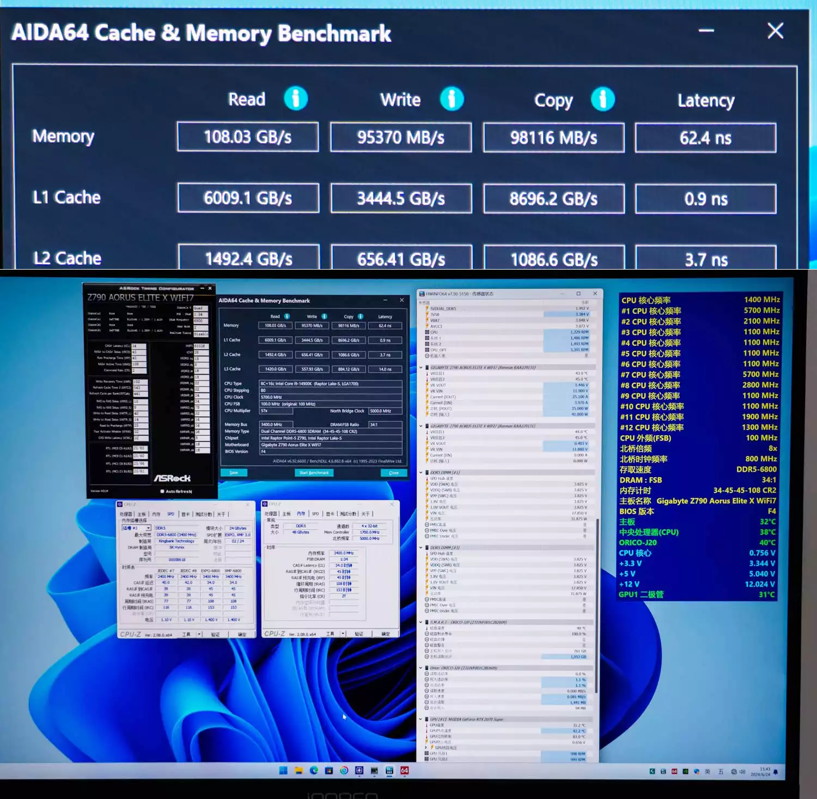Click the Copy info icon in the small AIDA64 window
This screenshot has height=799, width=817.
click(x=361, y=316)
